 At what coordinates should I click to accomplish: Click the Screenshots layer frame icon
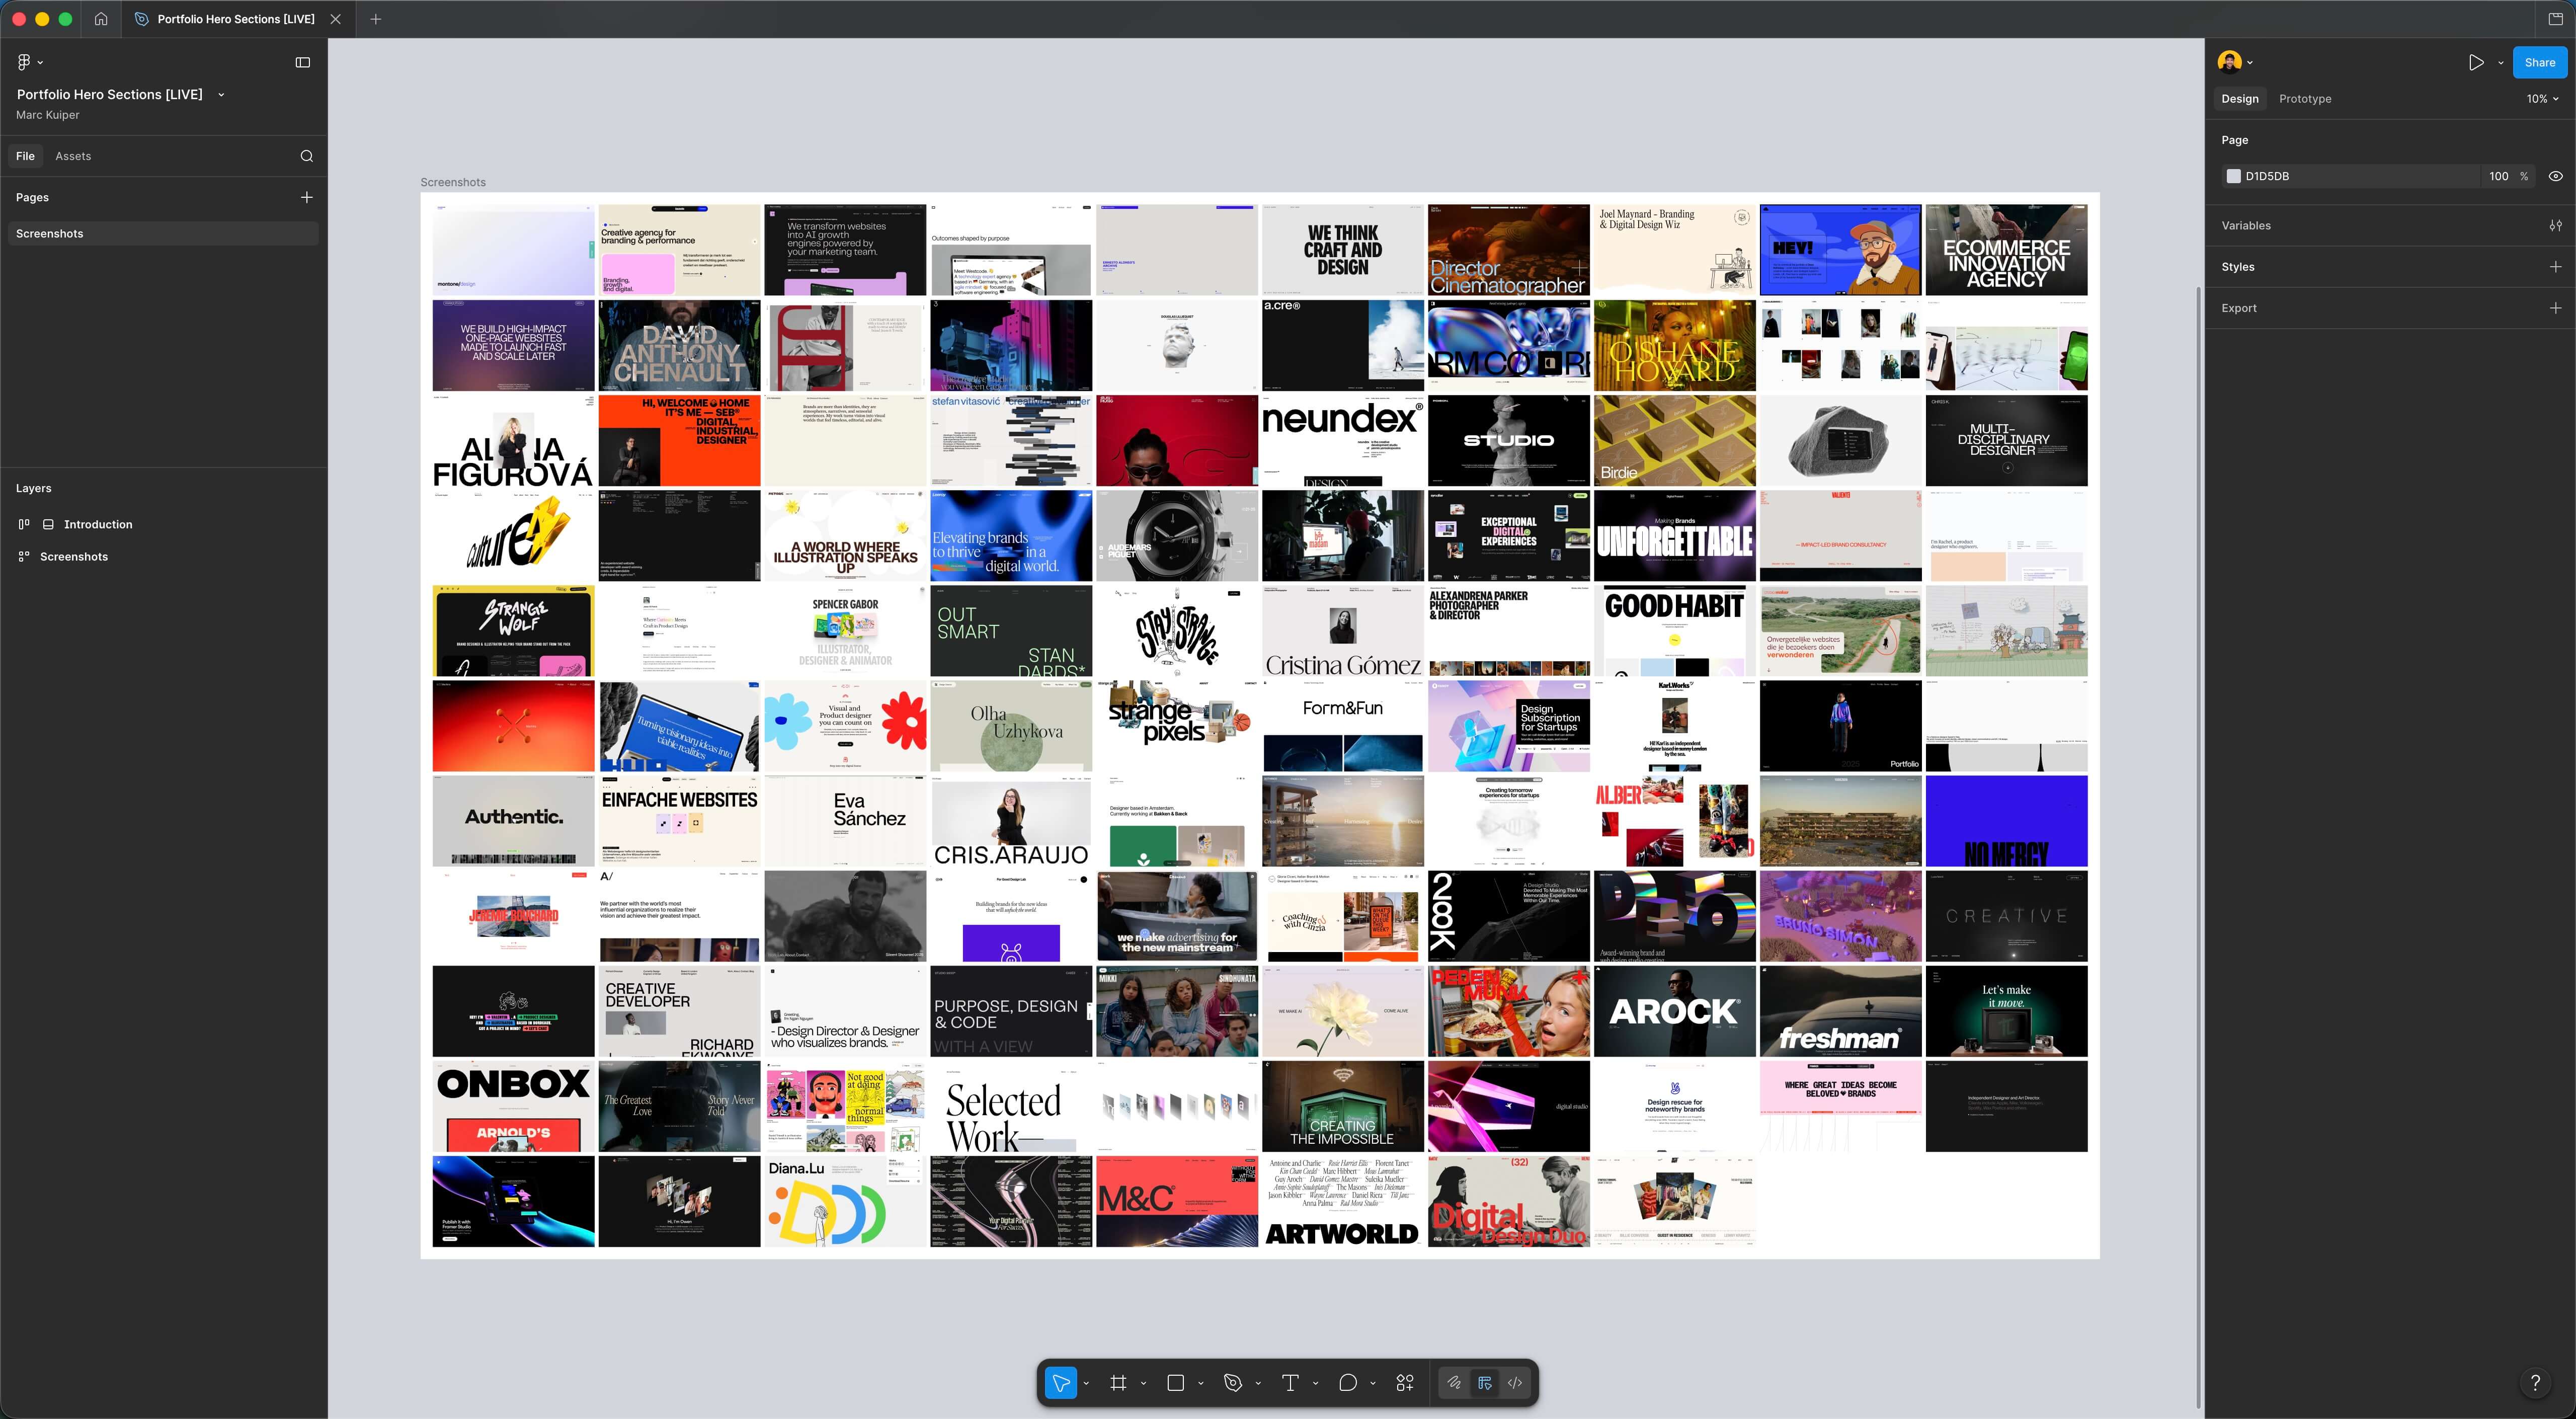tap(24, 557)
